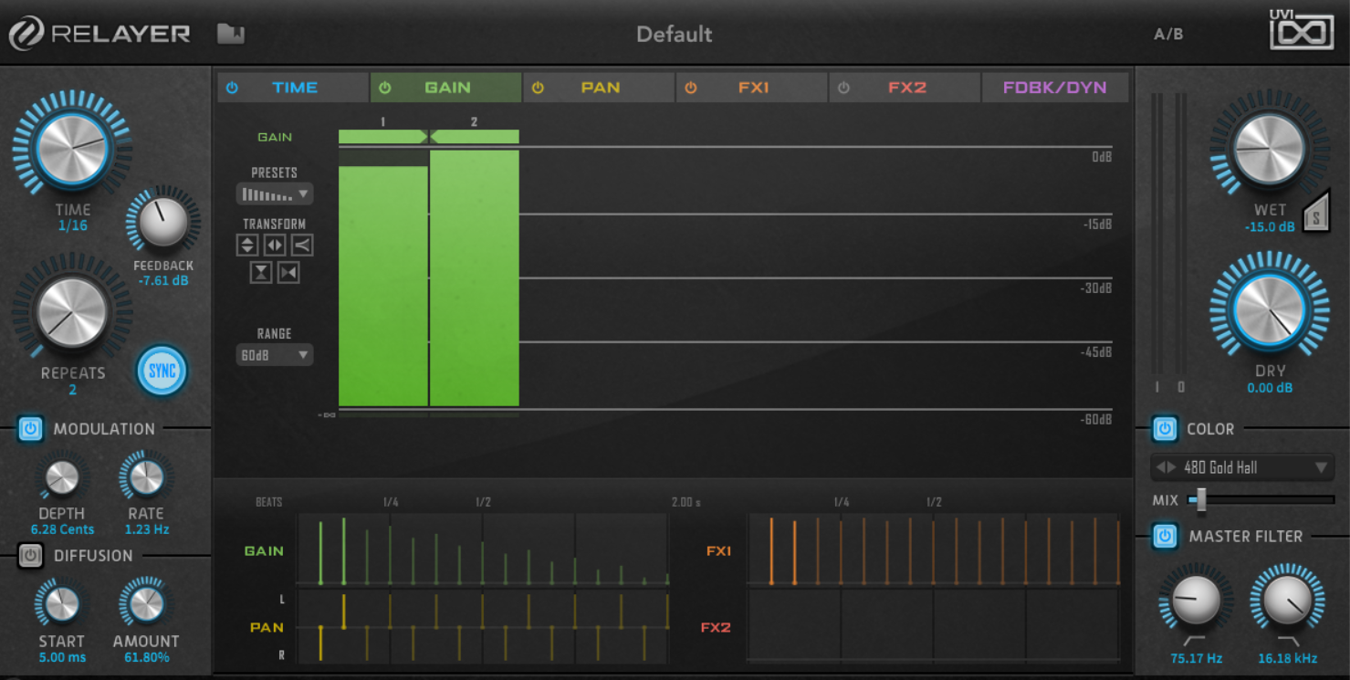The width and height of the screenshot is (1350, 680).
Task: Toggle the GAIN tab power button
Action: tap(385, 88)
